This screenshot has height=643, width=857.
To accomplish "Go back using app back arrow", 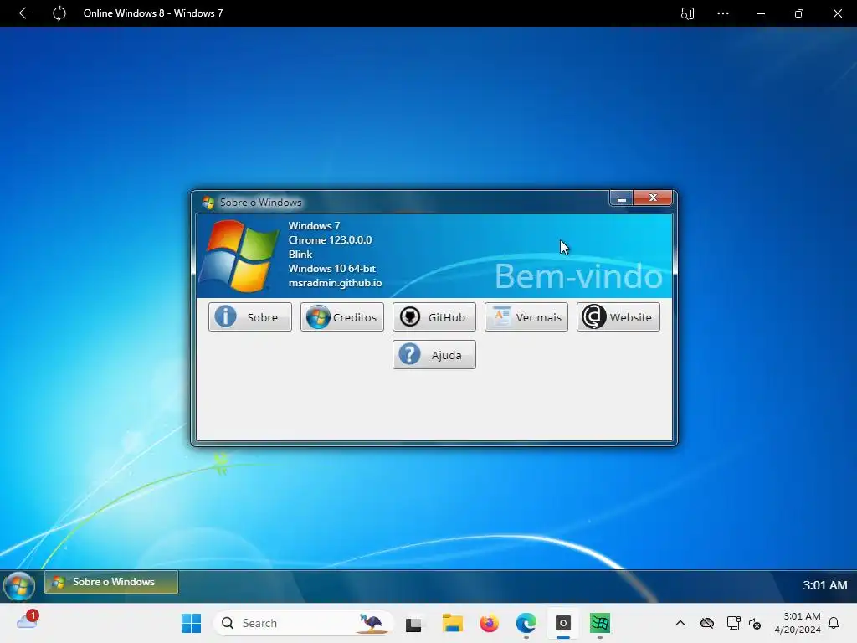I will [25, 13].
